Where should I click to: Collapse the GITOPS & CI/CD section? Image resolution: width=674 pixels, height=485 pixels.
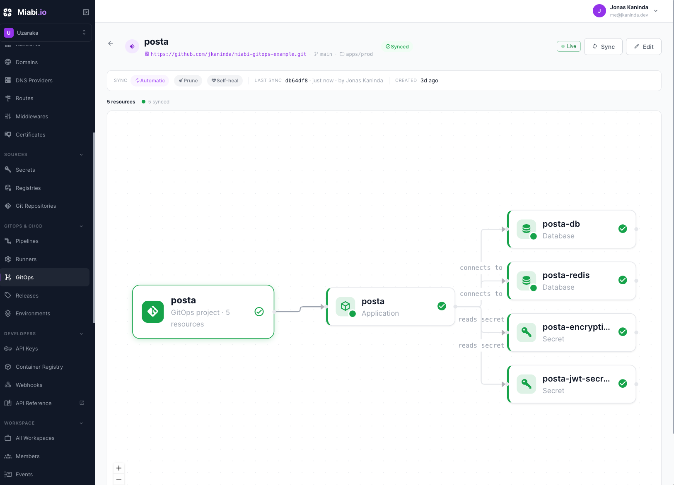[x=81, y=226]
